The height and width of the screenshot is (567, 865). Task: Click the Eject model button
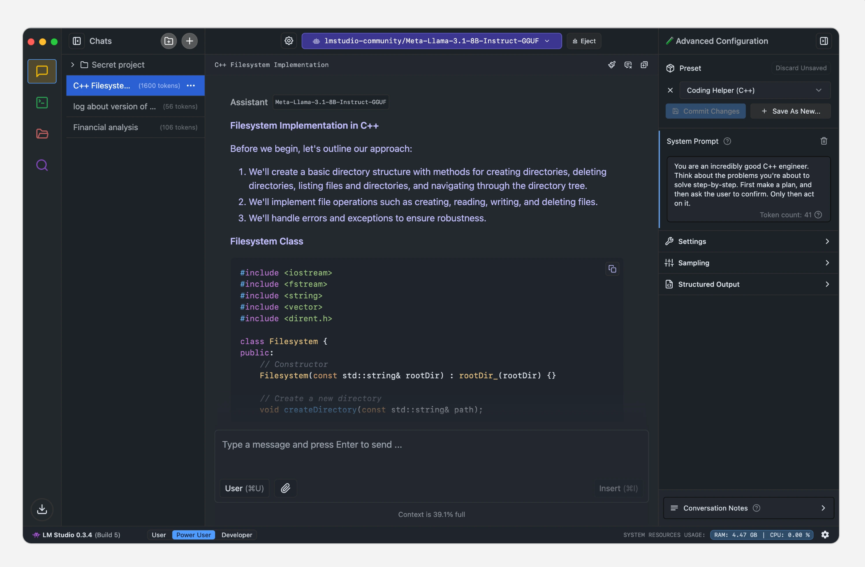point(584,41)
